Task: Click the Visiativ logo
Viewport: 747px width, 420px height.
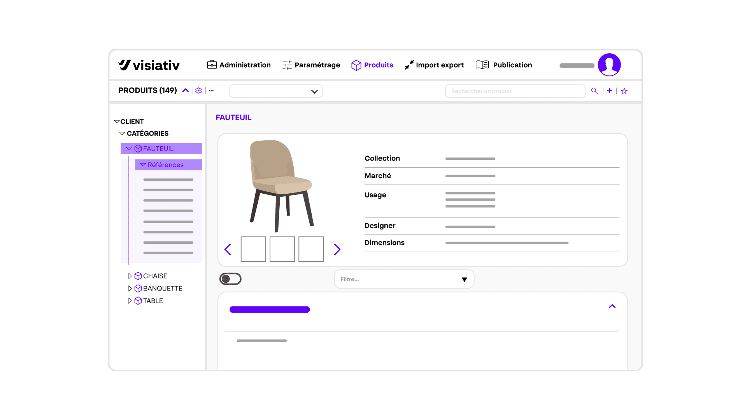Action: click(x=149, y=65)
